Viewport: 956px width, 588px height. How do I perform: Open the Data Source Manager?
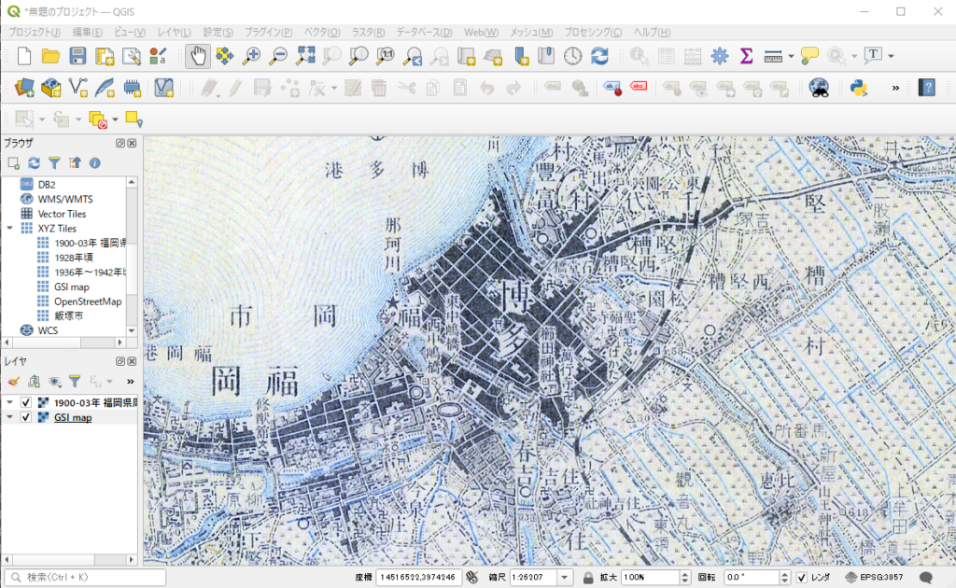pos(25,88)
